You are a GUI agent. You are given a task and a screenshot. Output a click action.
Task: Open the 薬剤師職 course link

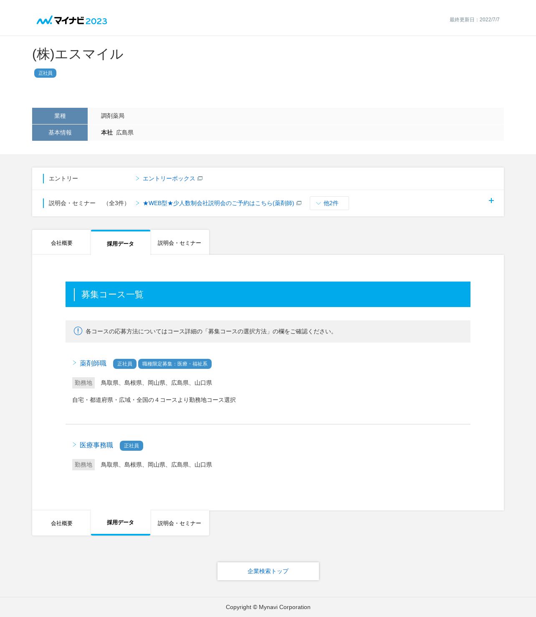[93, 363]
